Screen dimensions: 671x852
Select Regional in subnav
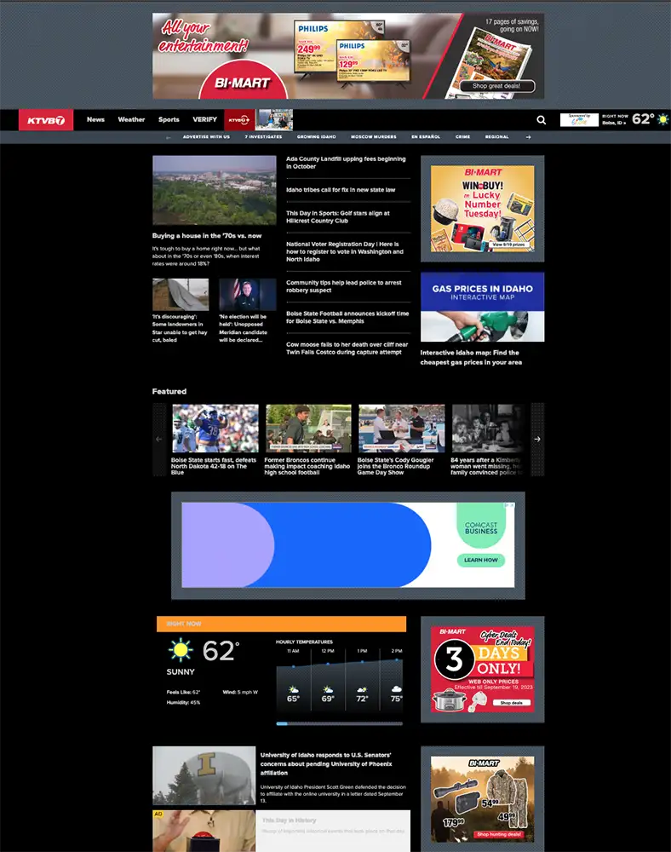pos(496,137)
